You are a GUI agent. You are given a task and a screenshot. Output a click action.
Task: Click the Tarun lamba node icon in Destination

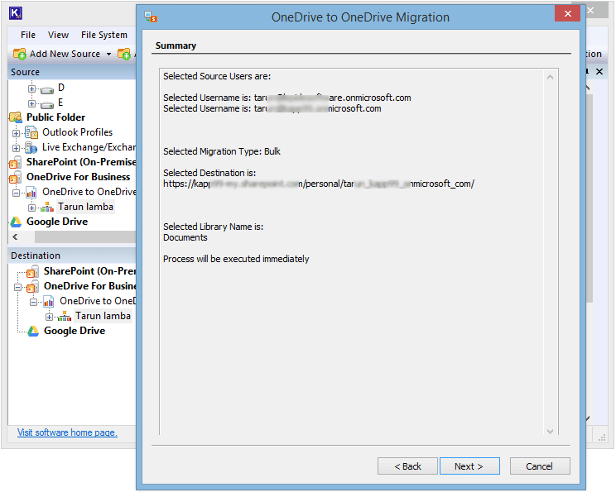(x=65, y=316)
